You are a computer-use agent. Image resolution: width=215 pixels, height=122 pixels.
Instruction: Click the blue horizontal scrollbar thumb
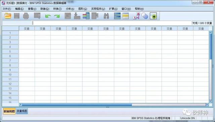[x=77, y=105]
